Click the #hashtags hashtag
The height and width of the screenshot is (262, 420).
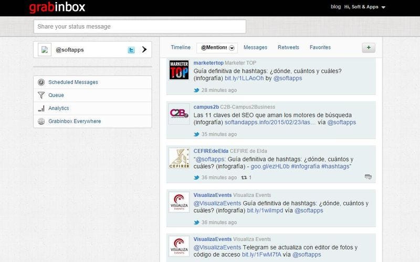pyautogui.click(x=335, y=167)
